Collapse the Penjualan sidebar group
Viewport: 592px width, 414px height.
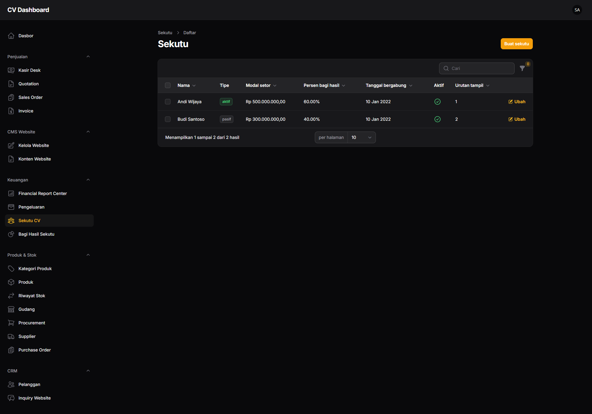88,57
